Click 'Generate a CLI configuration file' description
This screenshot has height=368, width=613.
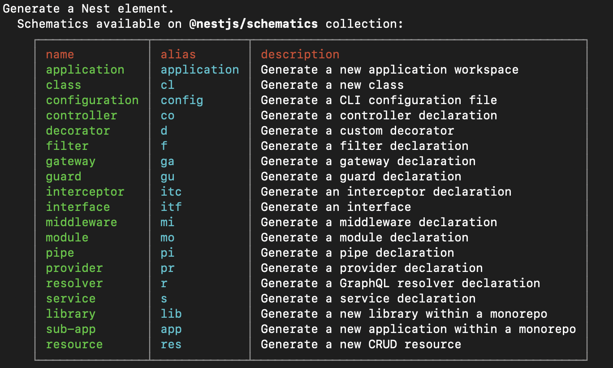tap(379, 101)
